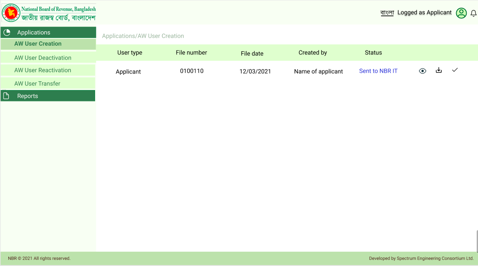Click the Status column header
Viewport: 478px width, 266px height.
click(x=373, y=53)
